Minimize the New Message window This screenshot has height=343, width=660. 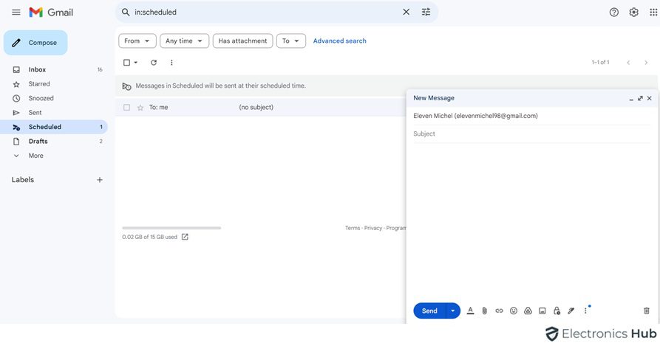tap(631, 98)
